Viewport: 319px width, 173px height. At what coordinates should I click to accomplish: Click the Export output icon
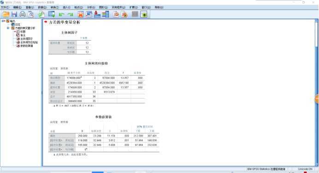pyautogui.click(x=41, y=14)
